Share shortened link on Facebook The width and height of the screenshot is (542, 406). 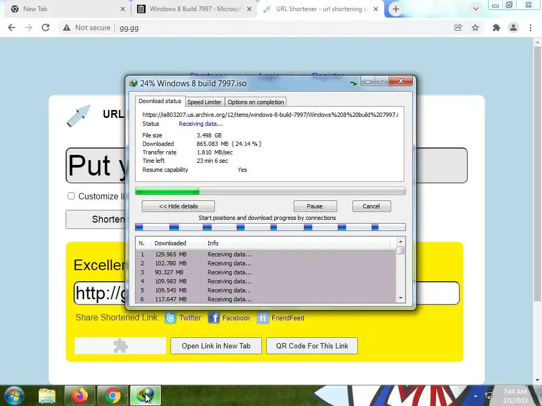pos(236,318)
